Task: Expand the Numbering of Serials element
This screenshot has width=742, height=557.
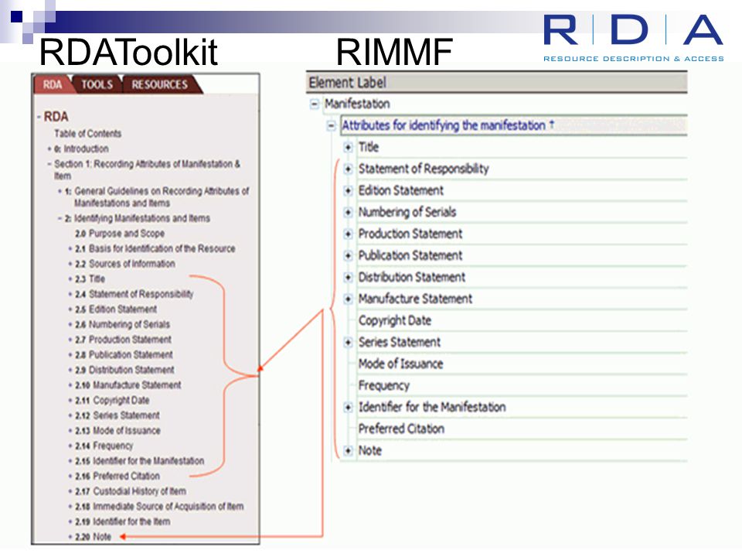Action: coord(348,212)
